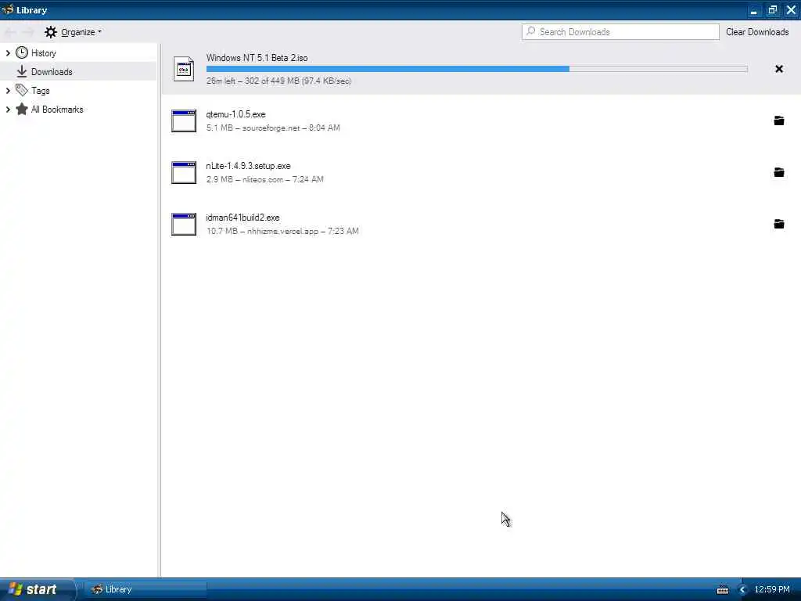This screenshot has width=801, height=601.
Task: Click Clear Downloads button
Action: point(757,31)
